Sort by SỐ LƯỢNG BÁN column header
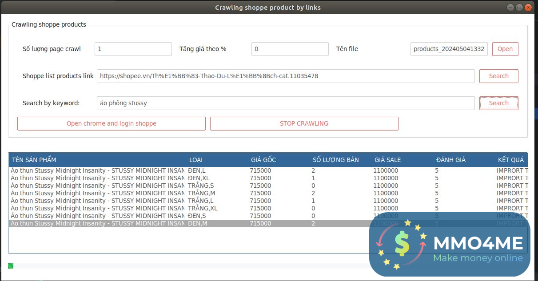This screenshot has height=281, width=538. (340, 160)
